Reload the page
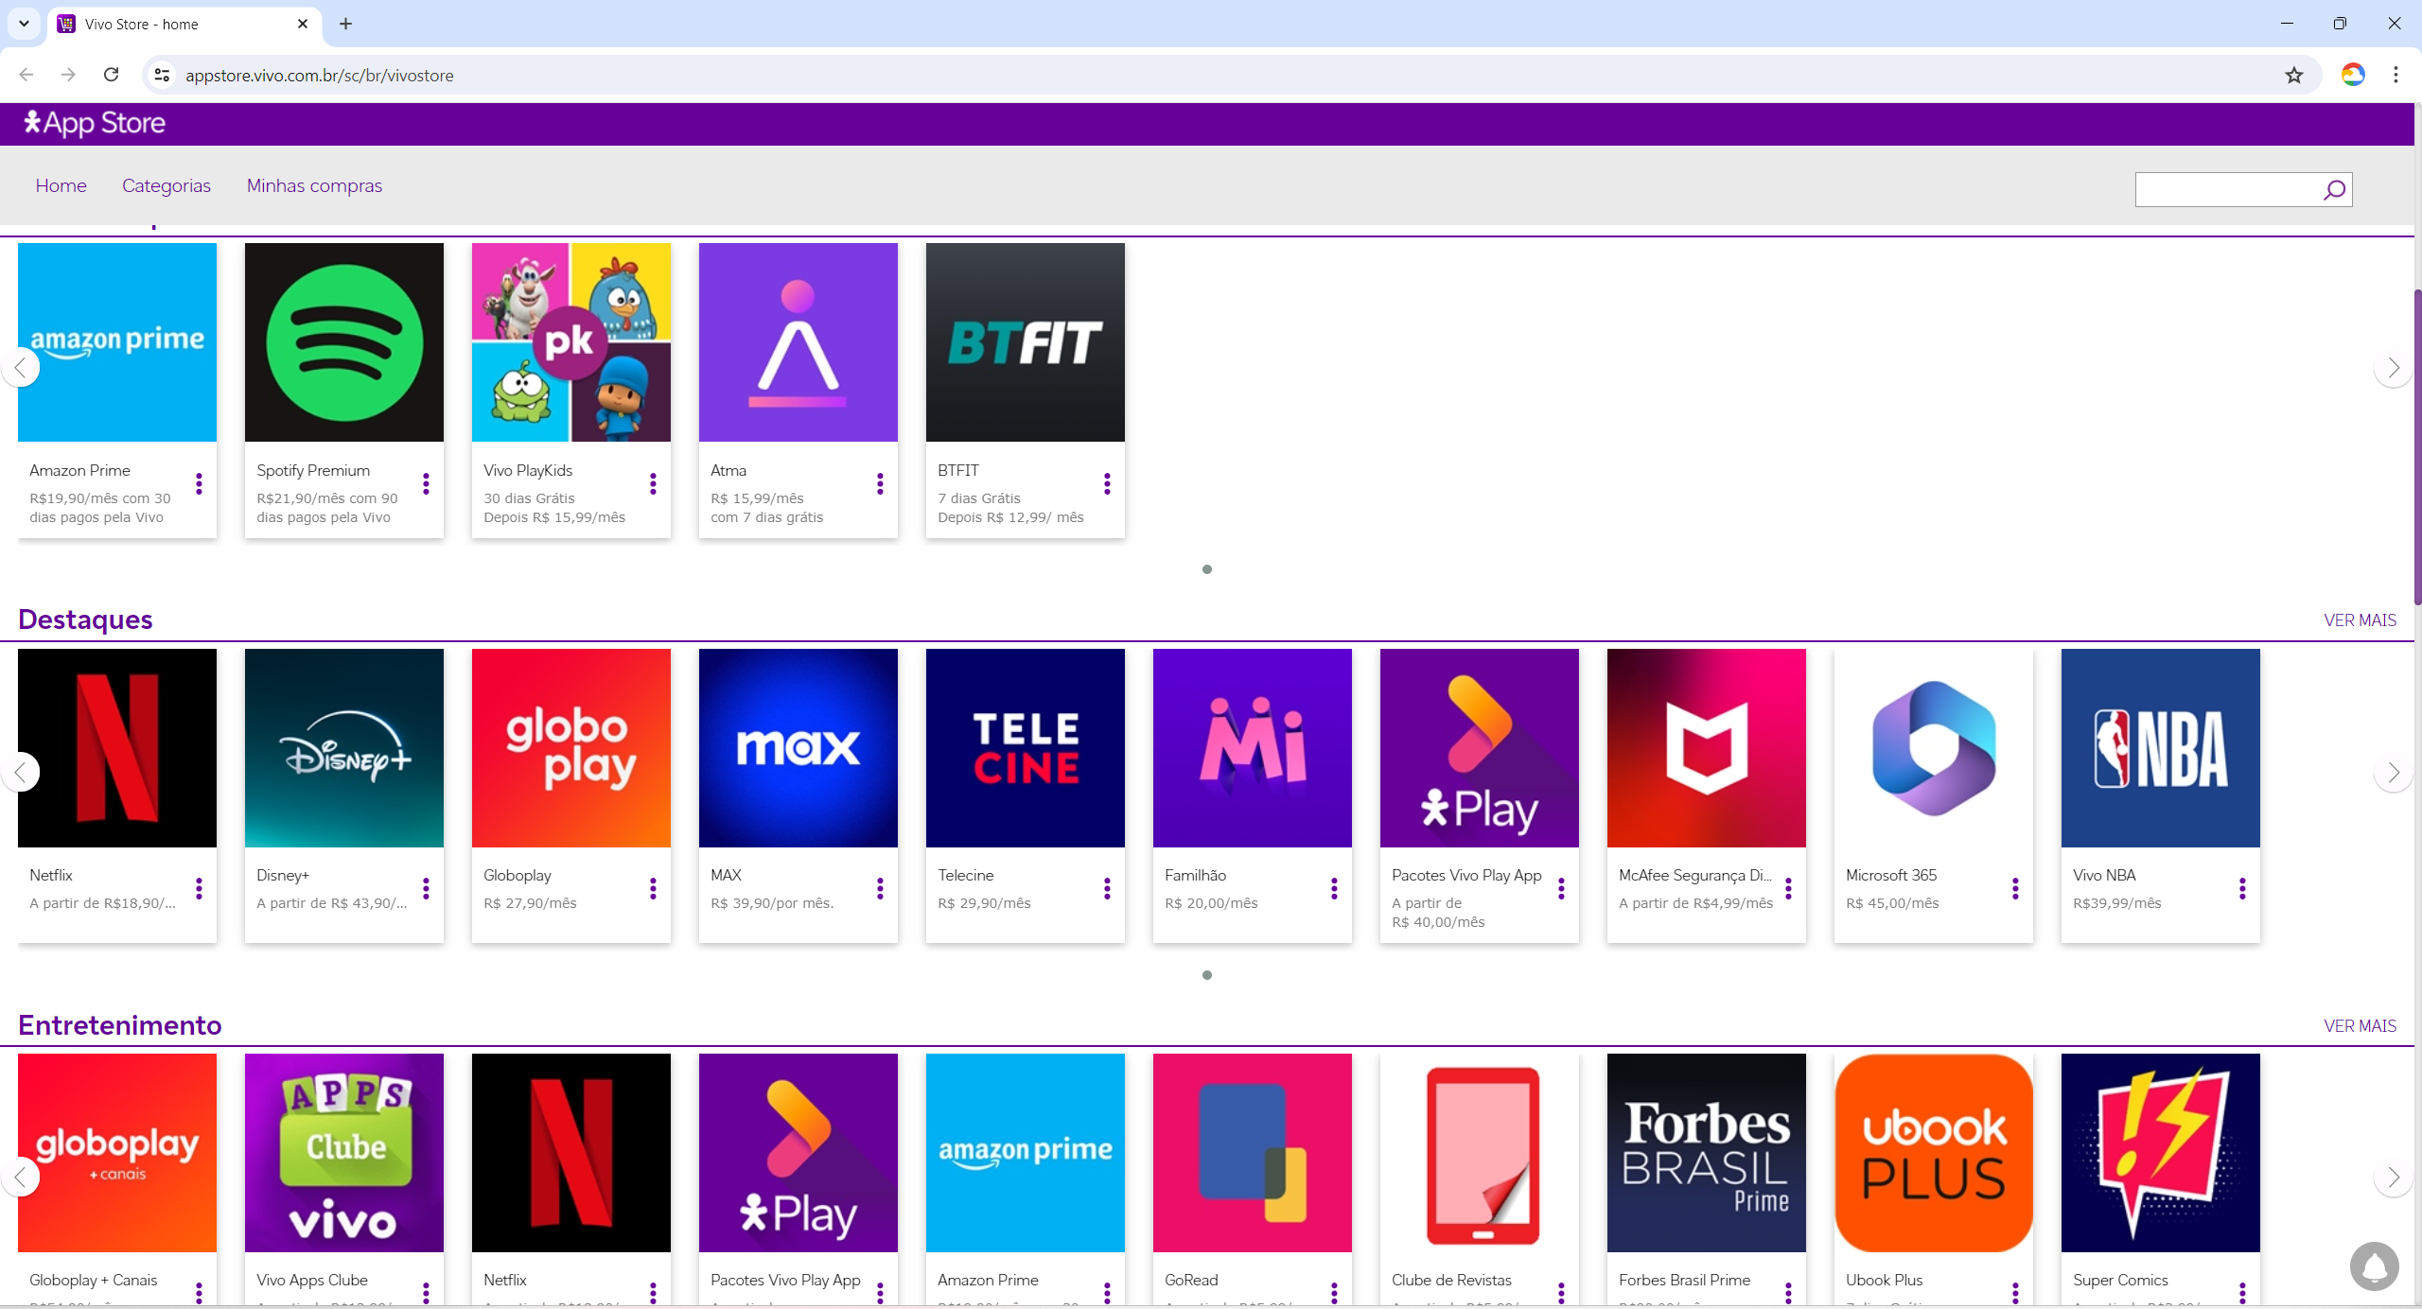The width and height of the screenshot is (2422, 1309). coord(111,75)
